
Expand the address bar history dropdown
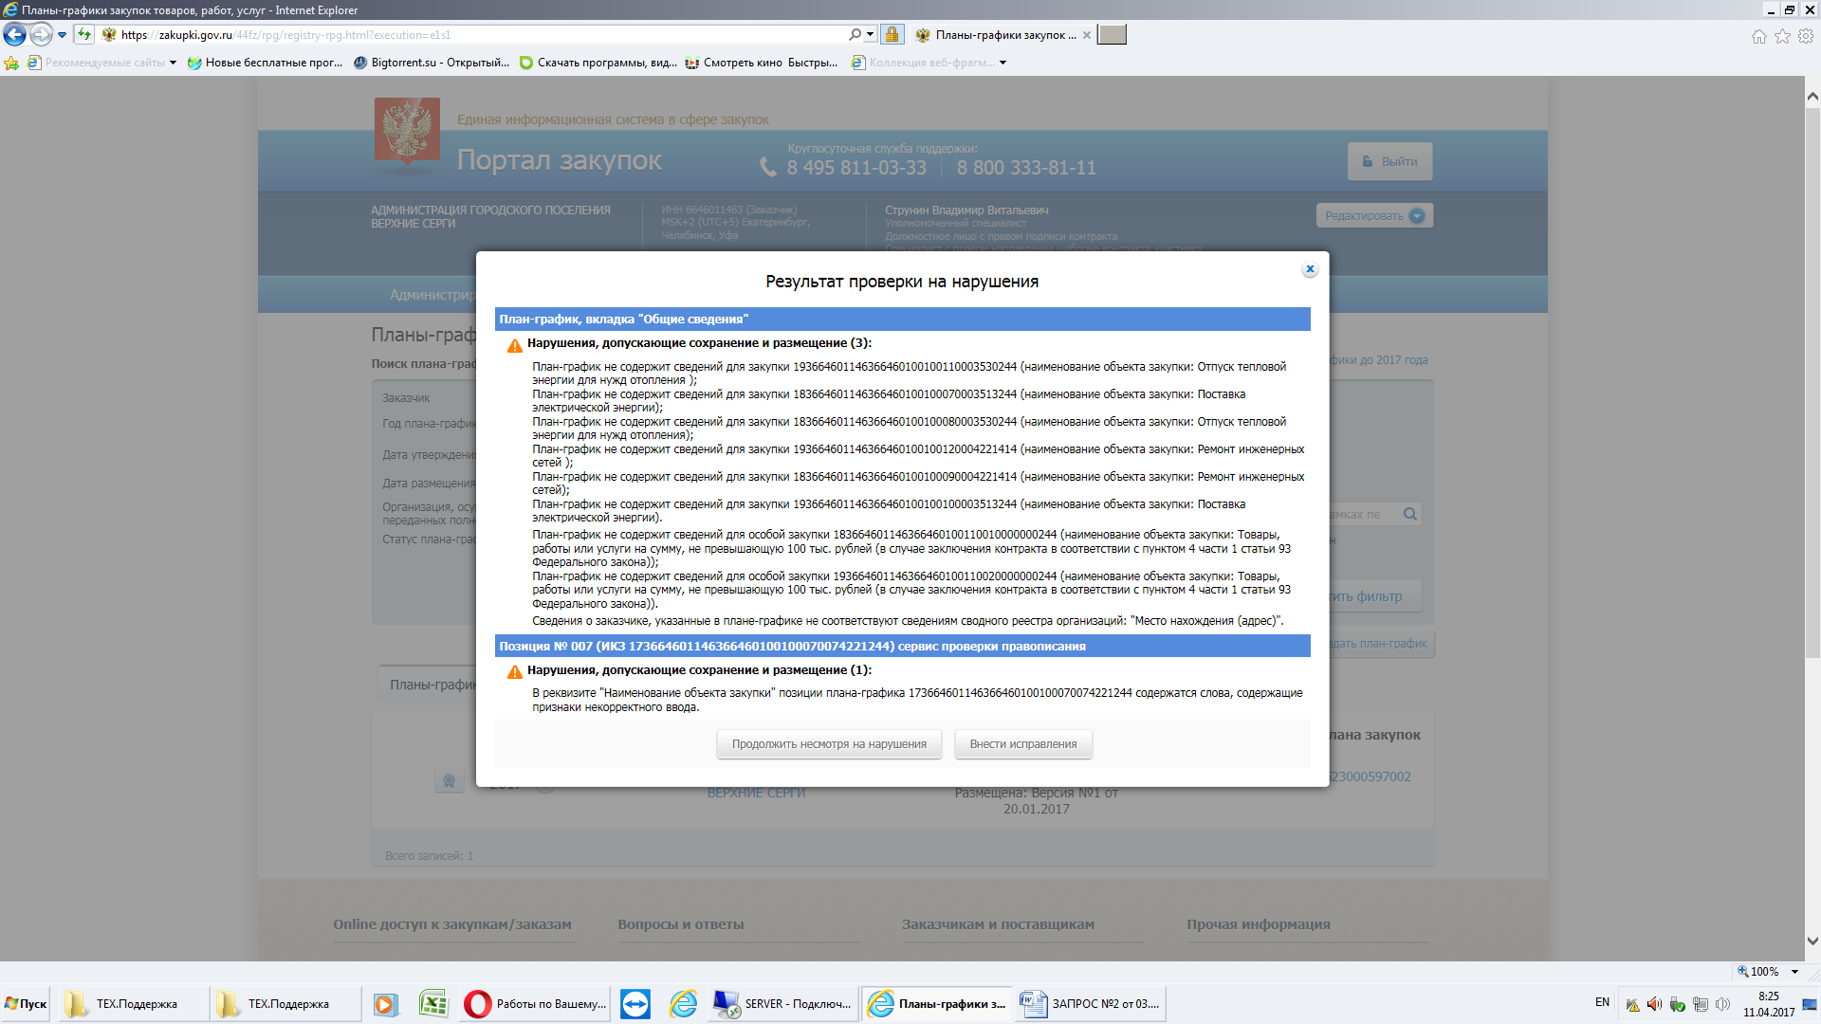[x=870, y=35]
